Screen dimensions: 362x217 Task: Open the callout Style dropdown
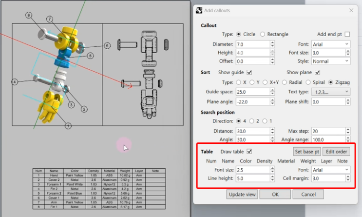[x=331, y=61]
